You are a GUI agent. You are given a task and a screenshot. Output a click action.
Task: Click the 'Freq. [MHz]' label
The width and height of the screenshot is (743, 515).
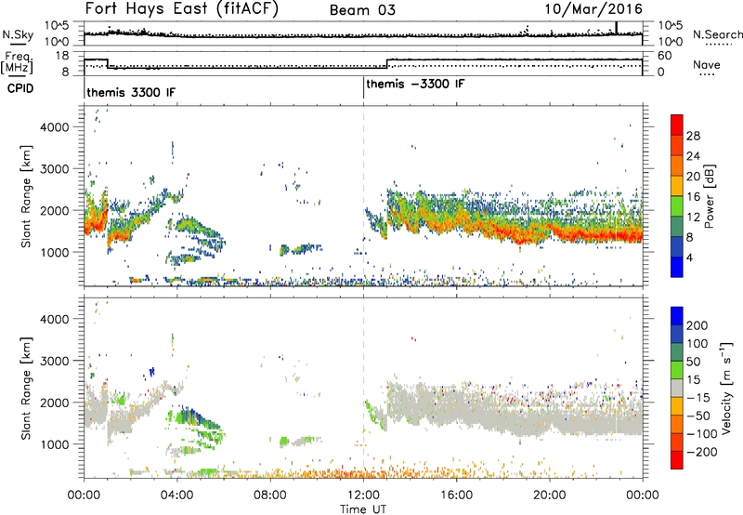coord(17,63)
